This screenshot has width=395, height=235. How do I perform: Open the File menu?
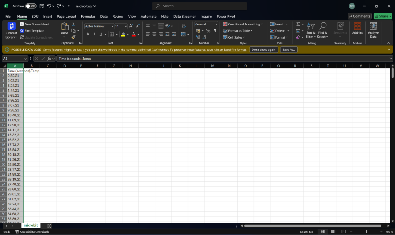[8, 16]
